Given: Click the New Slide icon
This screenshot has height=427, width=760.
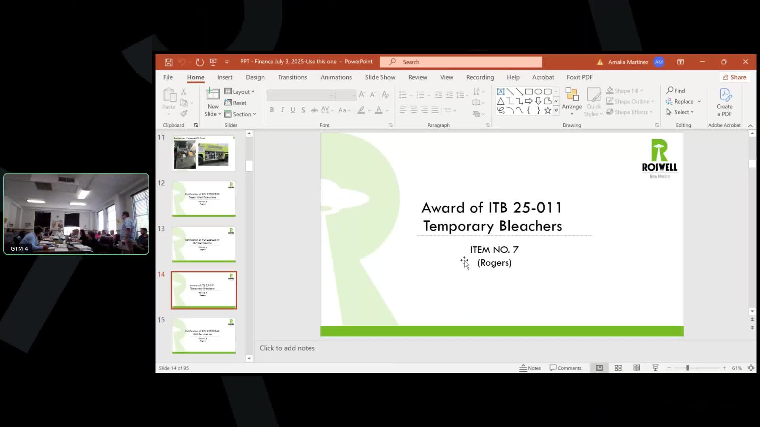Looking at the screenshot, I should 213,94.
